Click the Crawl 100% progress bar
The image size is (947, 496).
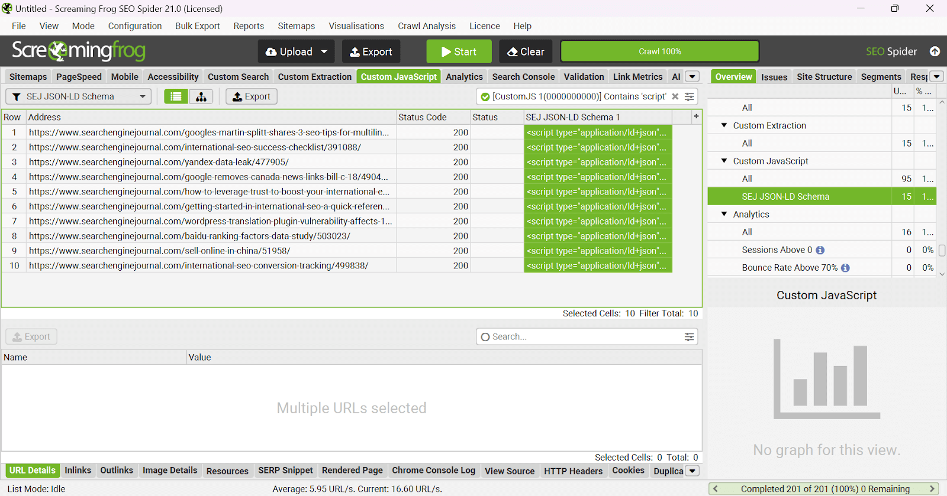pos(659,51)
